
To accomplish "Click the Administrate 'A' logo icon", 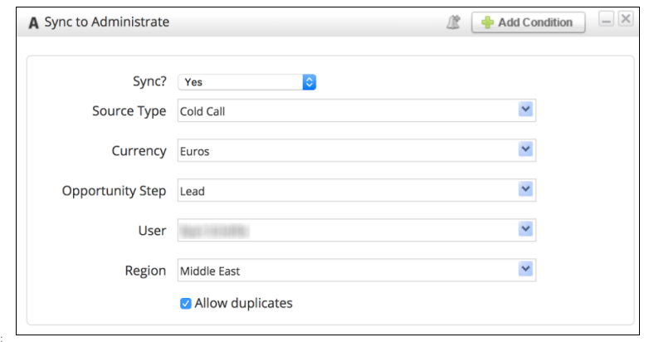I will (33, 22).
